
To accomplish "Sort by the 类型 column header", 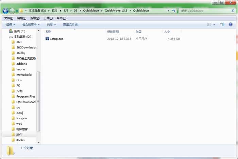I will pyautogui.click(x=138, y=32).
